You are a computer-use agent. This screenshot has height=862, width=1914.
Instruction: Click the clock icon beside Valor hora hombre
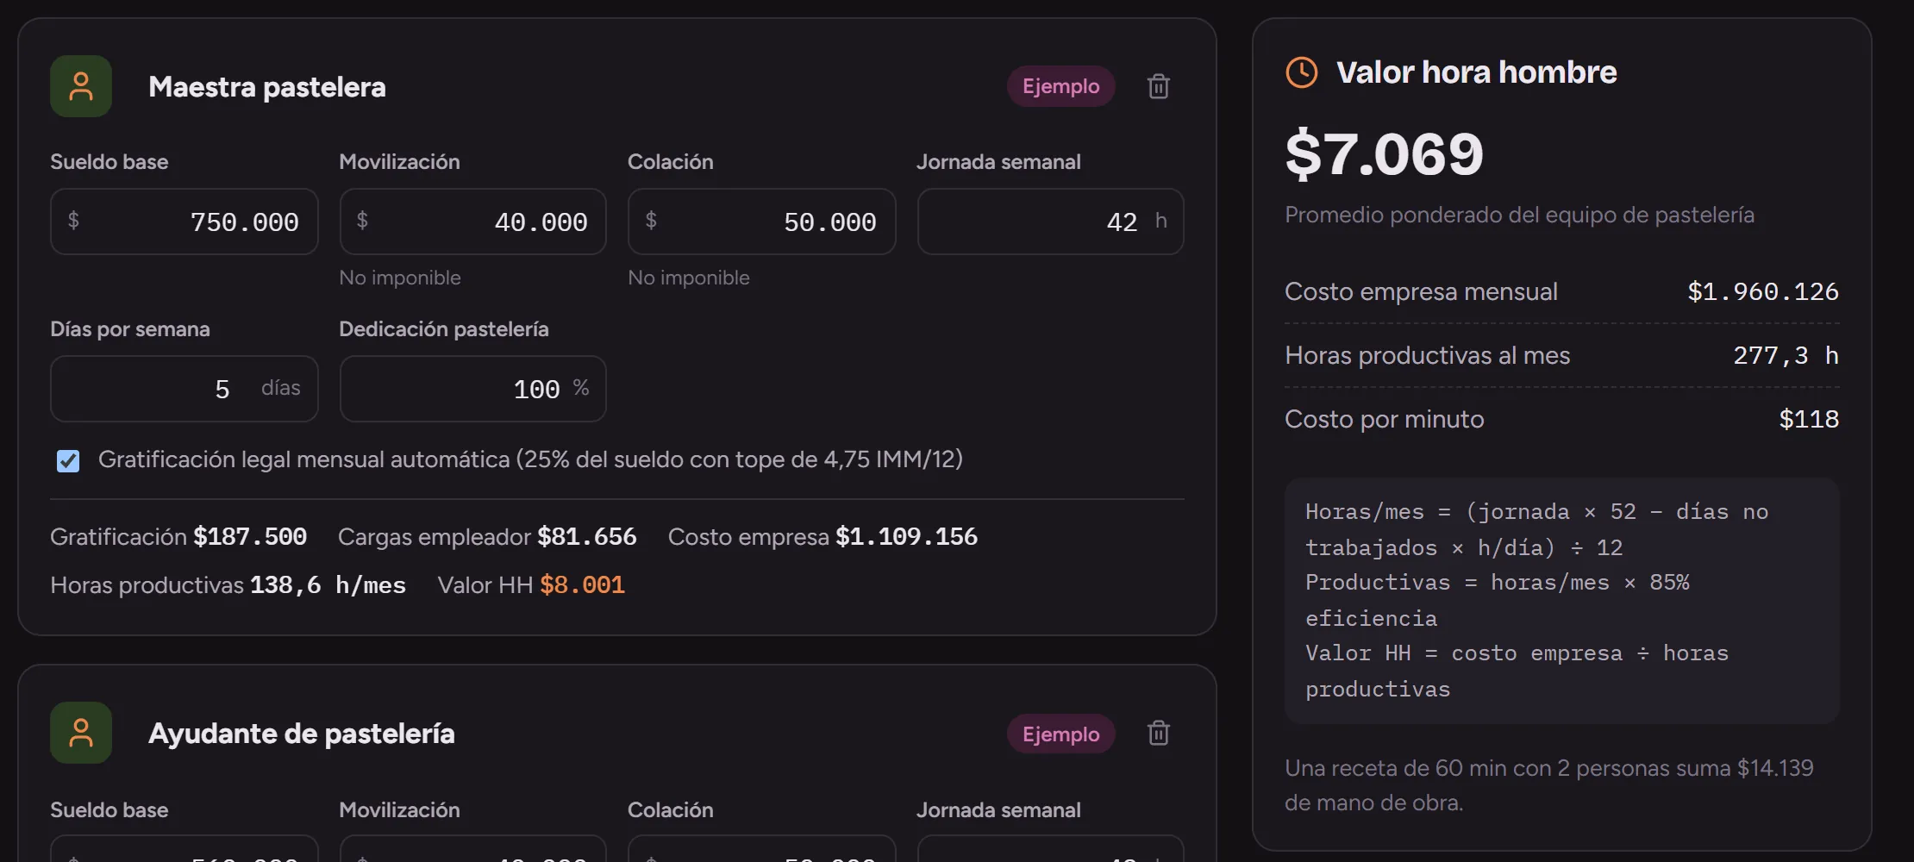click(x=1302, y=72)
